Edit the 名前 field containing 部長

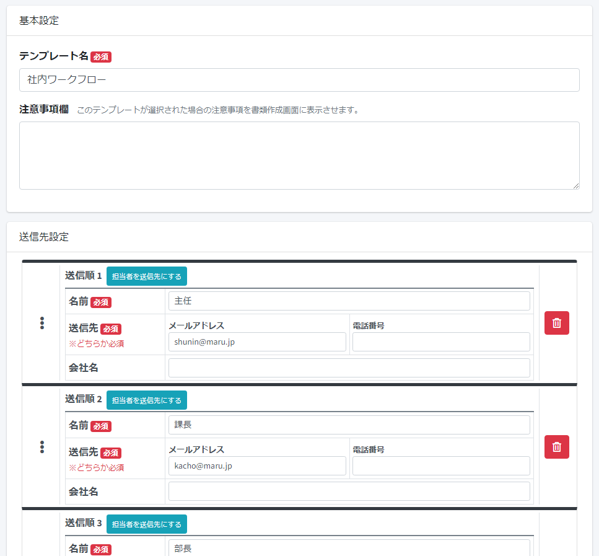(x=349, y=548)
